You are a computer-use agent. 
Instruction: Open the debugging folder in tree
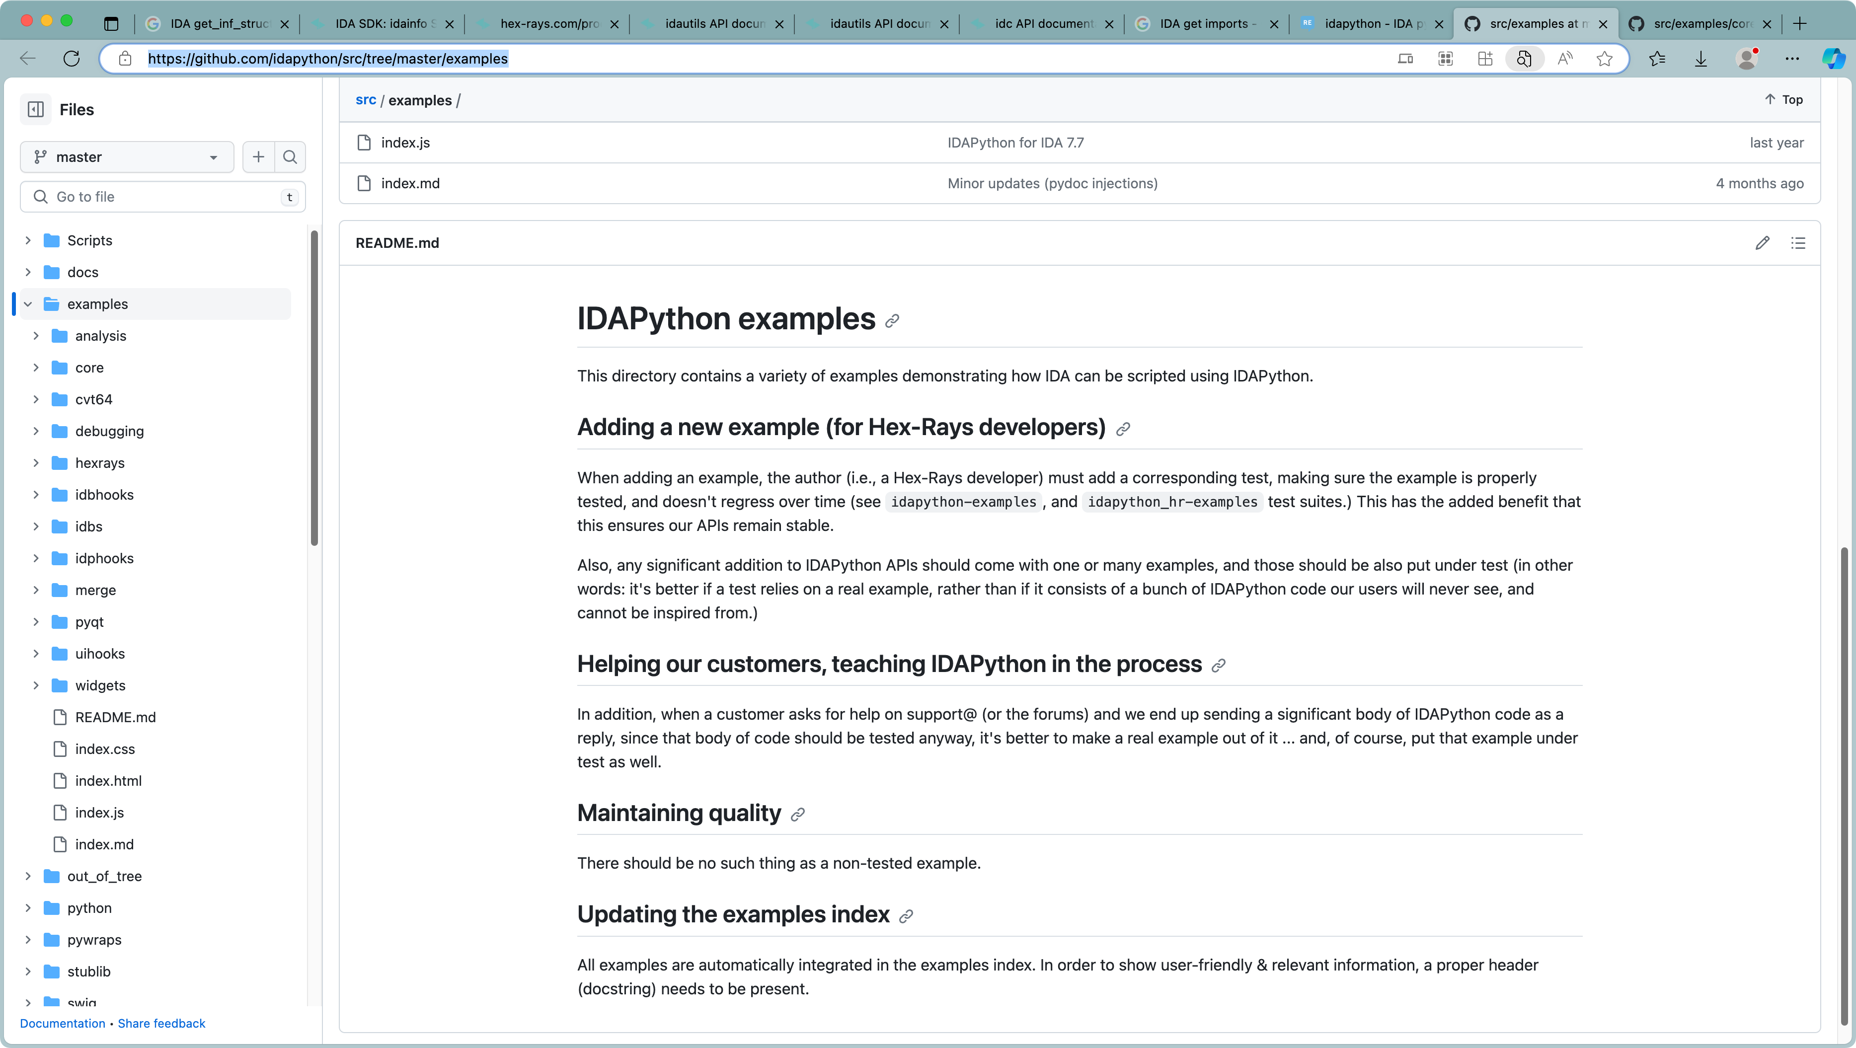coord(109,432)
